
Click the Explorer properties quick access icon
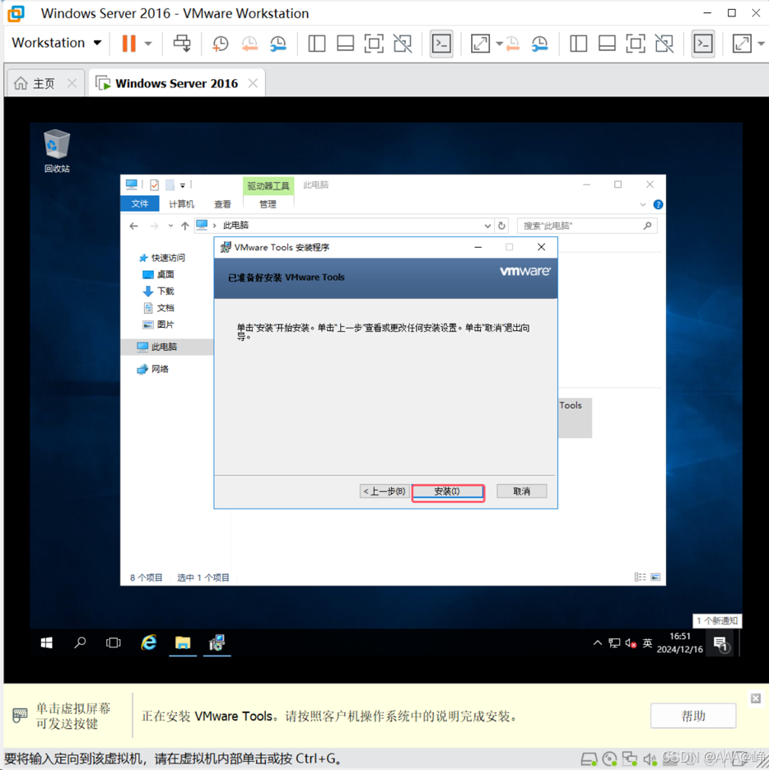pos(154,184)
